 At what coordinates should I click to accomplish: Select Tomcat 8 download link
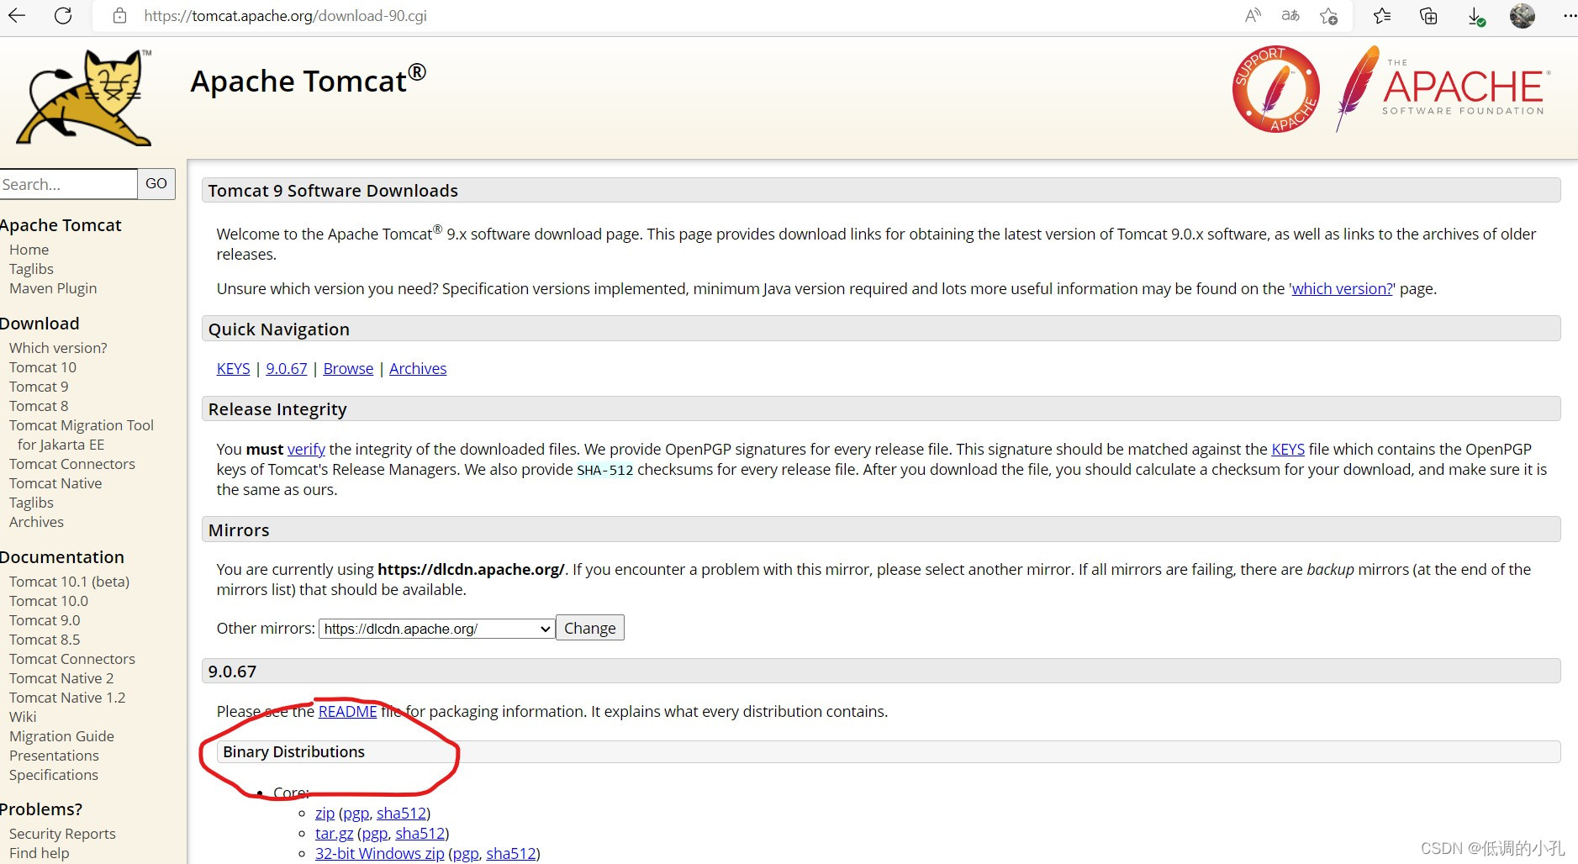(39, 406)
